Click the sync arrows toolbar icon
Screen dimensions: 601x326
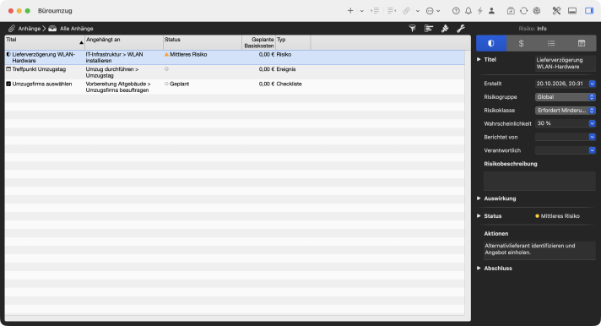pyautogui.click(x=523, y=11)
